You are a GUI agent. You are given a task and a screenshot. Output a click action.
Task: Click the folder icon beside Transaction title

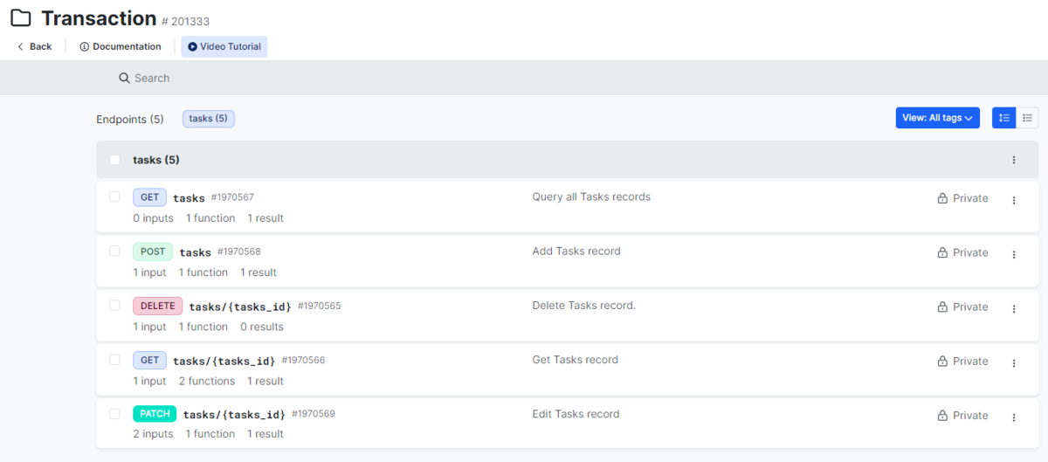[x=21, y=18]
